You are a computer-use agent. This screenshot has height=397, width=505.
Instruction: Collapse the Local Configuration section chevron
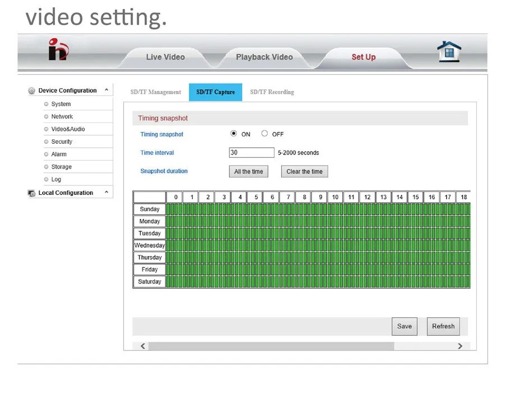(107, 192)
